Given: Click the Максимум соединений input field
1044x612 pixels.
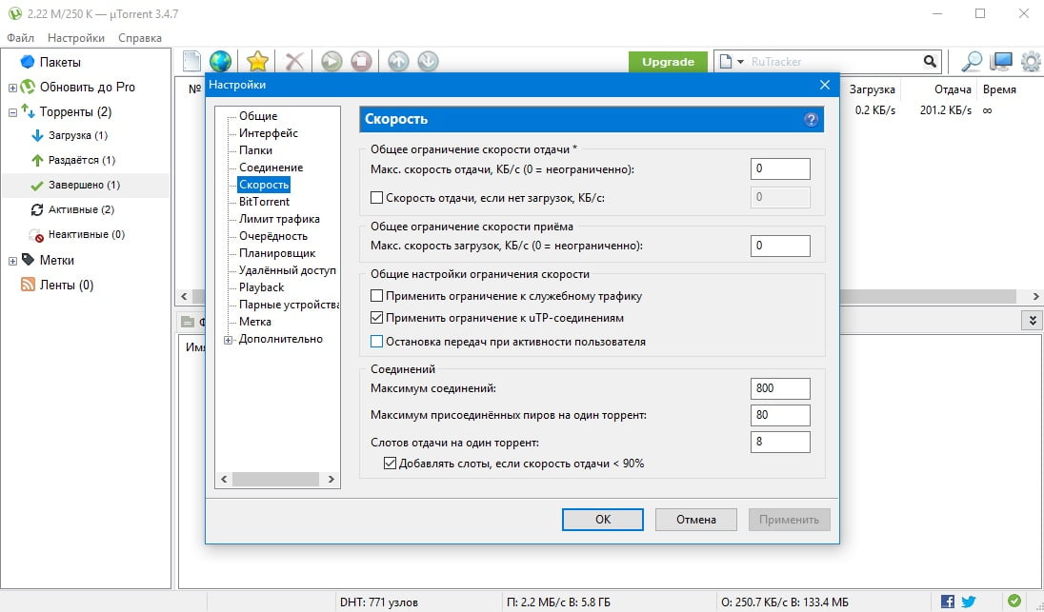Looking at the screenshot, I should [x=779, y=388].
